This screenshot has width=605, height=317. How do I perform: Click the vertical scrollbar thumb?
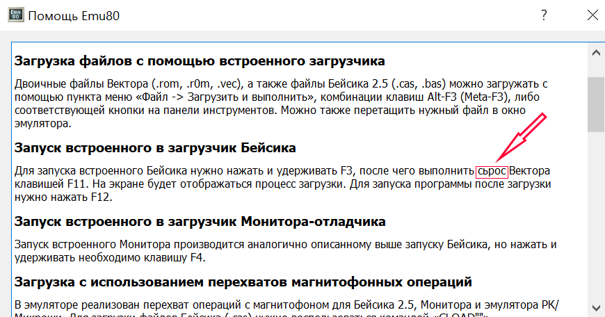pyautogui.click(x=595, y=103)
